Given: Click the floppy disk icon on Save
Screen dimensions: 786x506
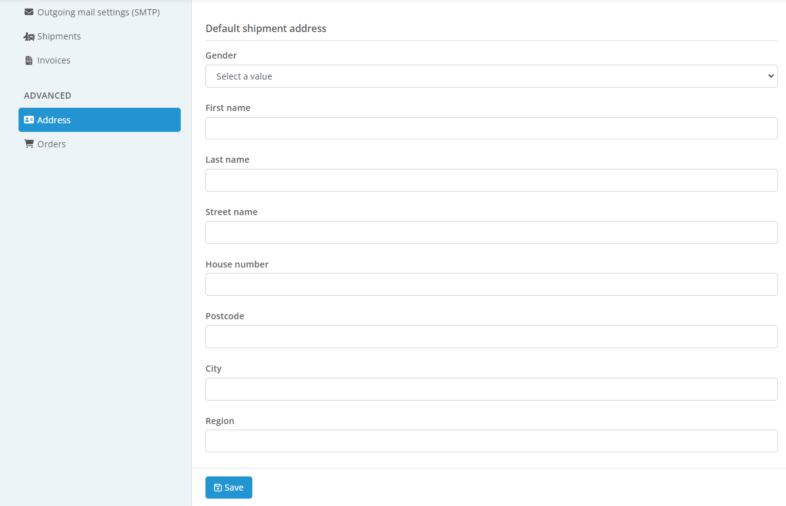Looking at the screenshot, I should pos(218,488).
